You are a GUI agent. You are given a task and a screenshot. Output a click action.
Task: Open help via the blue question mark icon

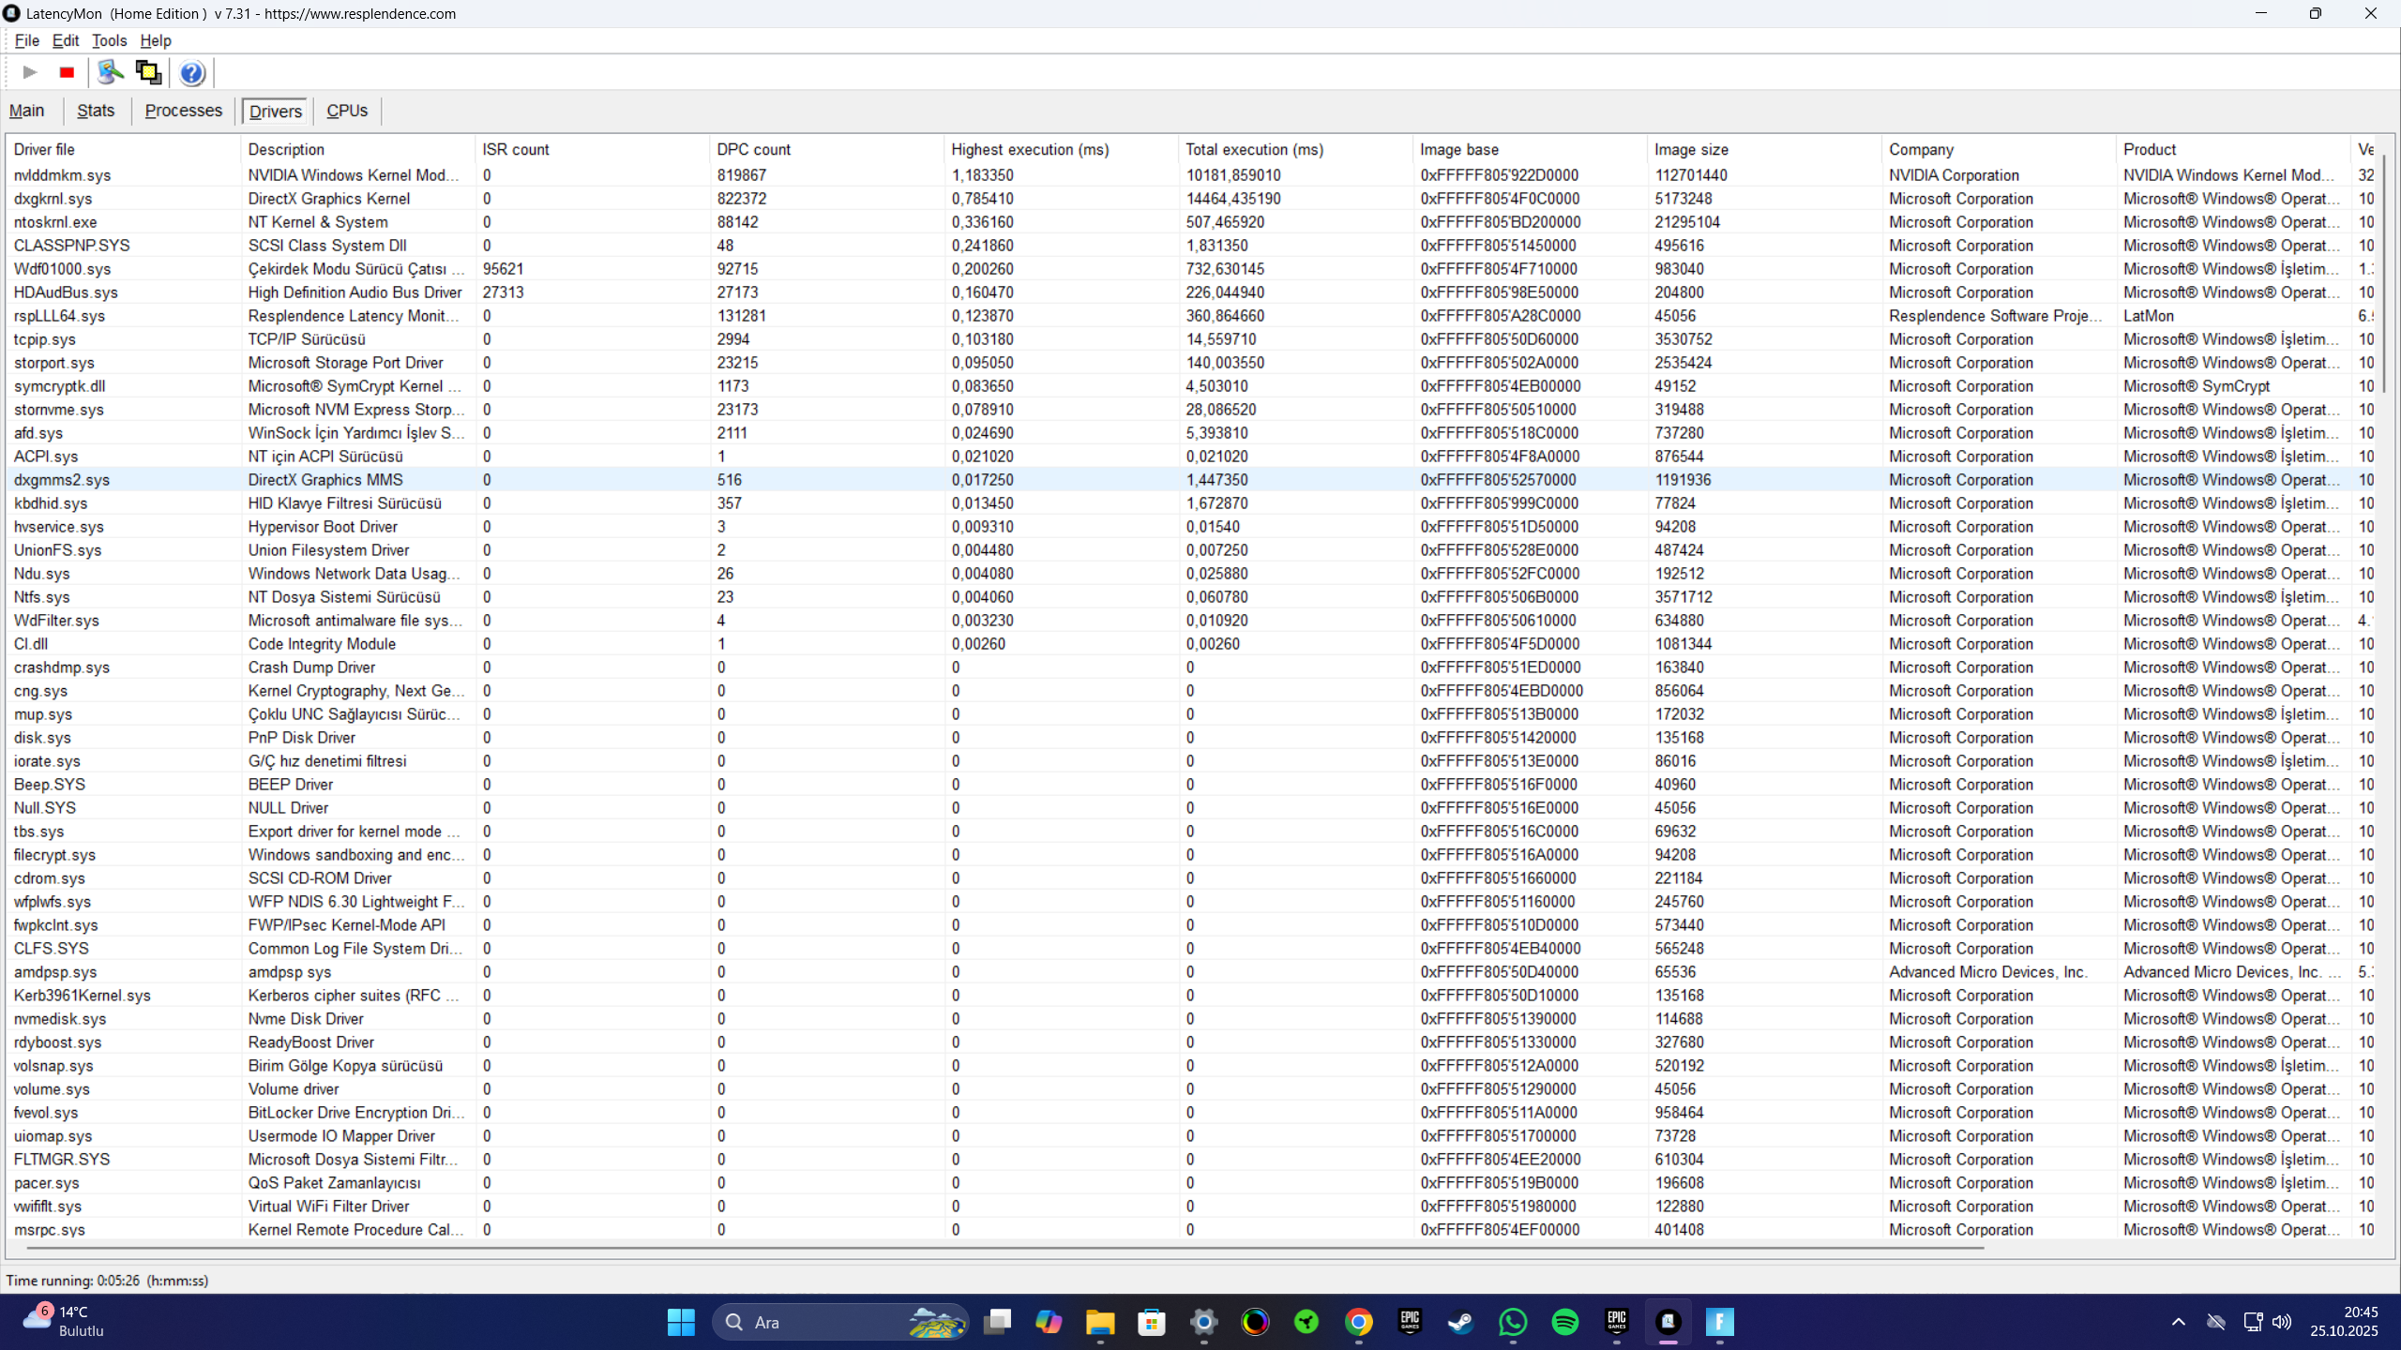point(192,72)
